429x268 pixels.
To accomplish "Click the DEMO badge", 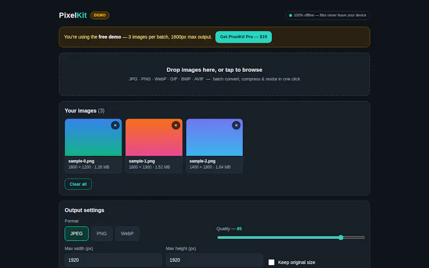I will (x=100, y=16).
